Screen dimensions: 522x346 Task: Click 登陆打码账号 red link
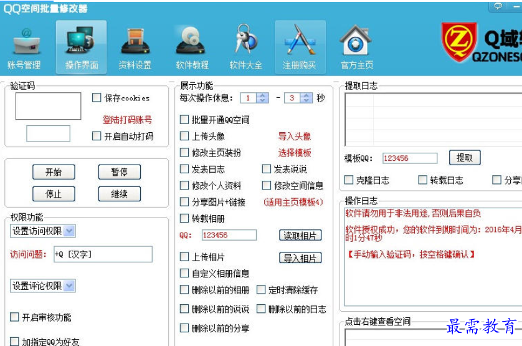(x=127, y=120)
